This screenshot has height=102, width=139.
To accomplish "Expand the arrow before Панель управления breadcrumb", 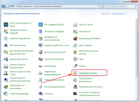I will point(15,6).
